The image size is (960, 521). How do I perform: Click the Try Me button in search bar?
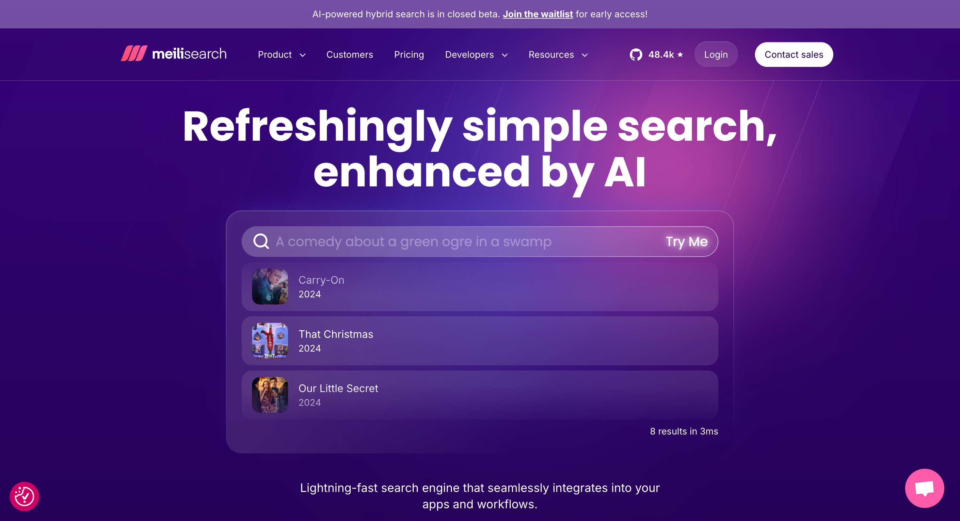(686, 242)
